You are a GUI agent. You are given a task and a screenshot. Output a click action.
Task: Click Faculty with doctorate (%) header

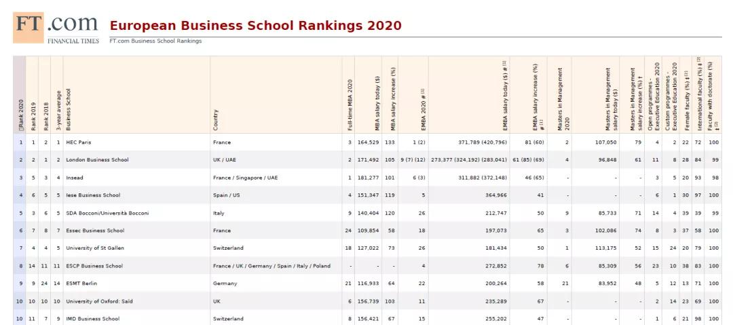pos(711,95)
